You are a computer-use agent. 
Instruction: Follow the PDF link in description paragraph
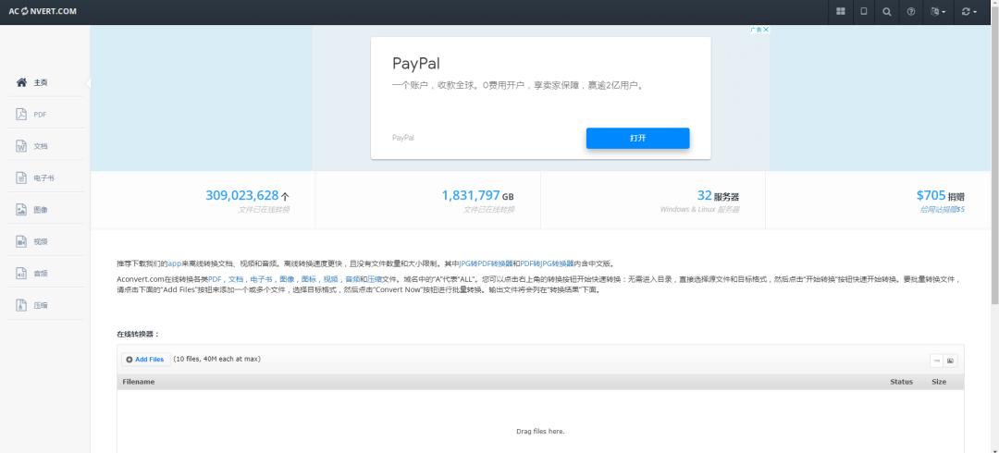pos(215,279)
